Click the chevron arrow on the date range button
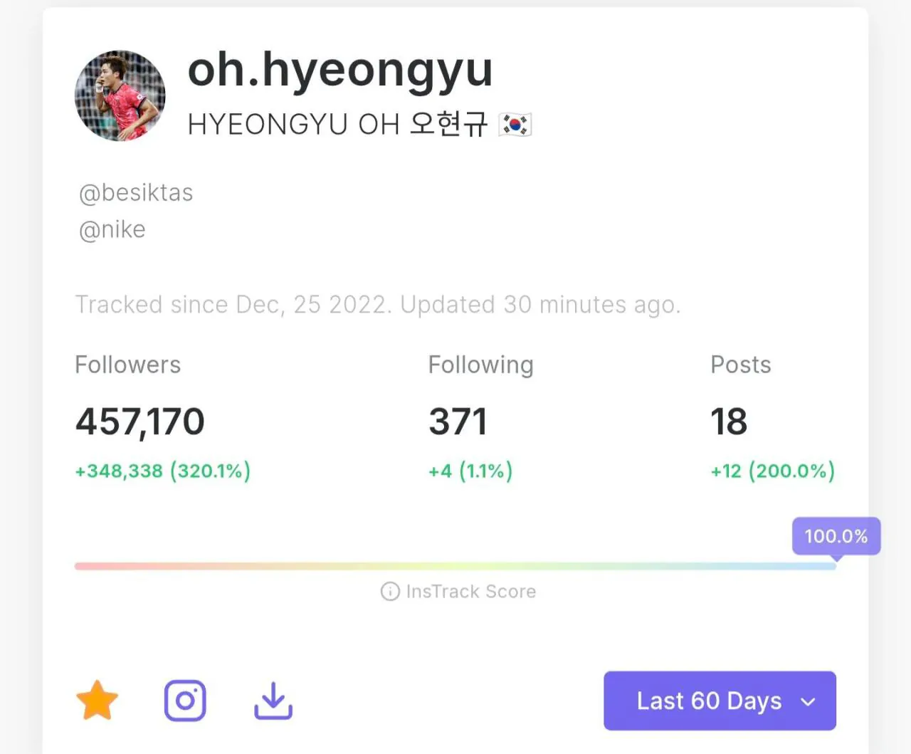The image size is (911, 754). point(808,702)
